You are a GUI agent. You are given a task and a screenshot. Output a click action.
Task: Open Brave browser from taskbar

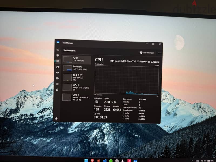point(92,160)
